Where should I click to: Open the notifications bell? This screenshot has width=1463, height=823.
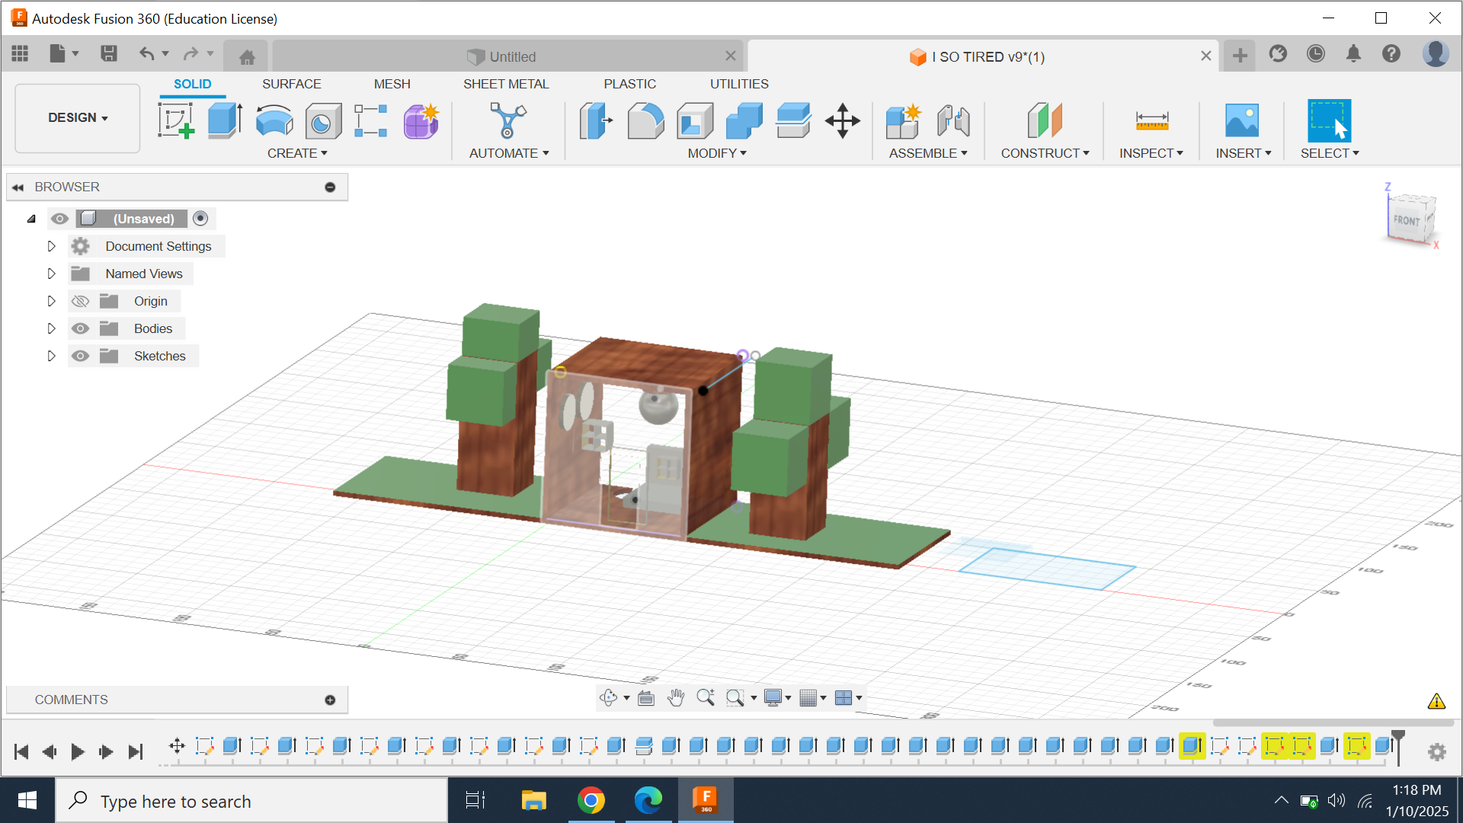pyautogui.click(x=1353, y=54)
